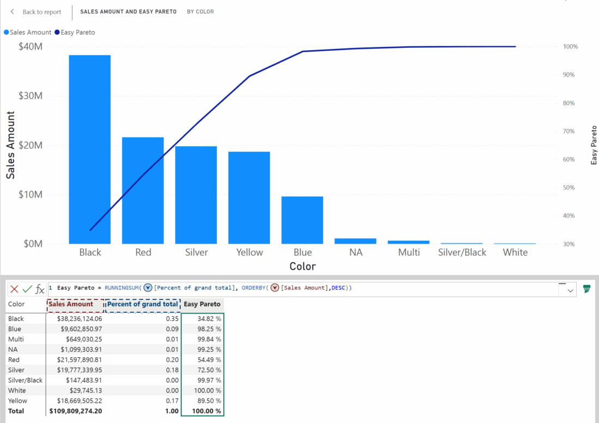Click the 100% secondary axis label

(570, 47)
